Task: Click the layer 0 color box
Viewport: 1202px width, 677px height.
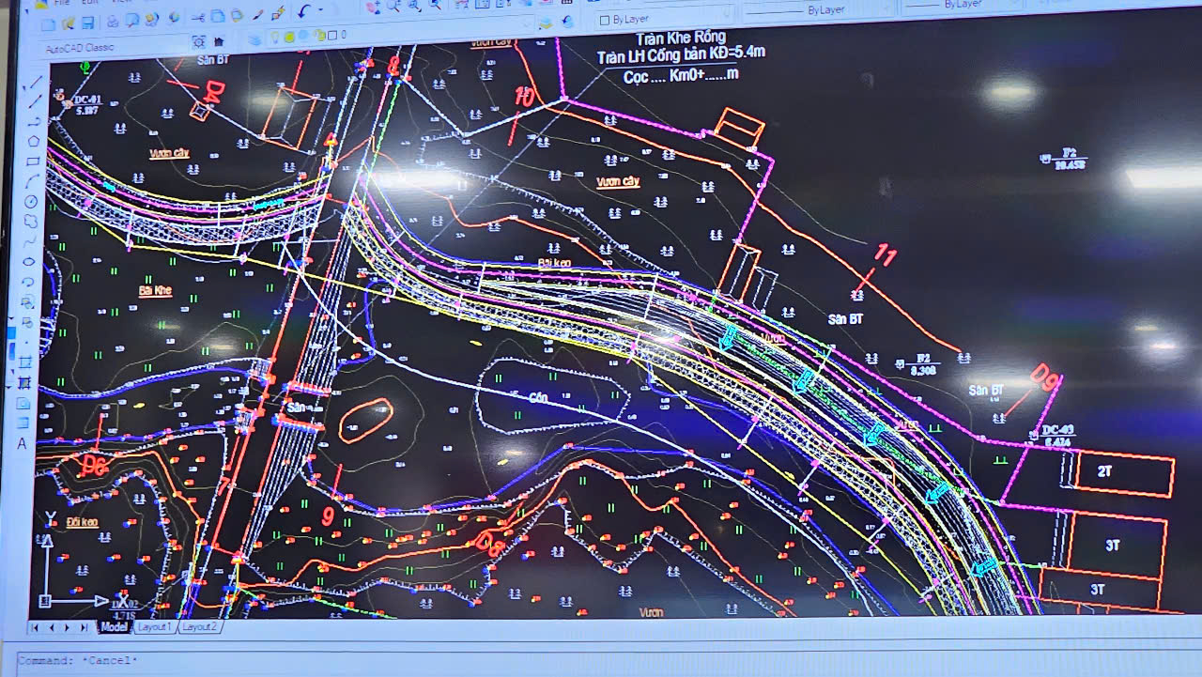Action: point(331,36)
